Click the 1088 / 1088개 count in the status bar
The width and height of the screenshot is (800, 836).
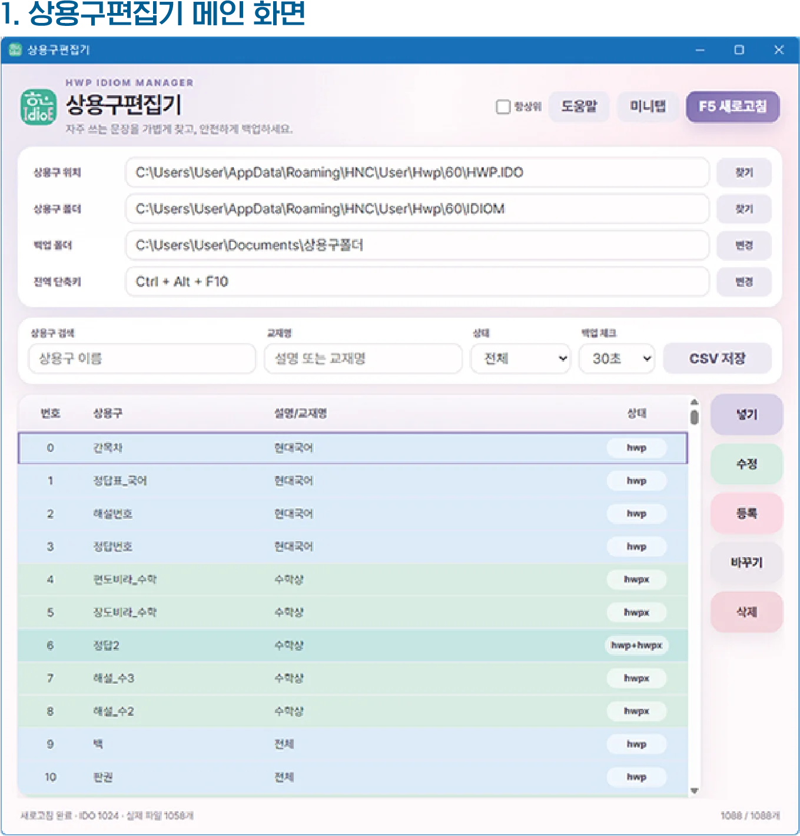(x=750, y=815)
